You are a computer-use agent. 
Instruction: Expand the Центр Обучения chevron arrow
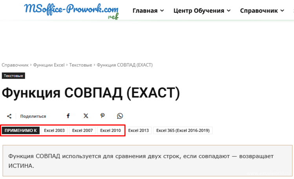[x=229, y=11]
